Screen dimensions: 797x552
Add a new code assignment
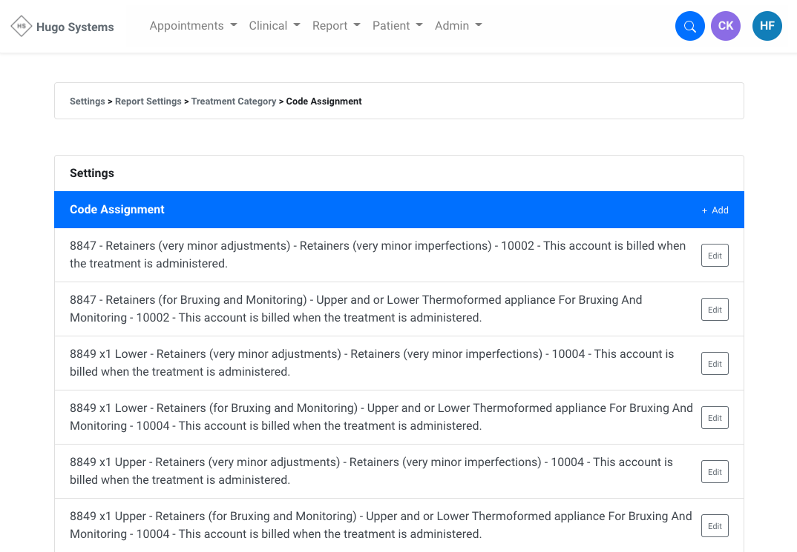715,210
